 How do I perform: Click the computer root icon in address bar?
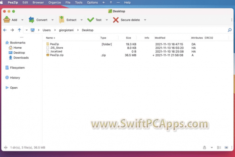click(x=33, y=30)
